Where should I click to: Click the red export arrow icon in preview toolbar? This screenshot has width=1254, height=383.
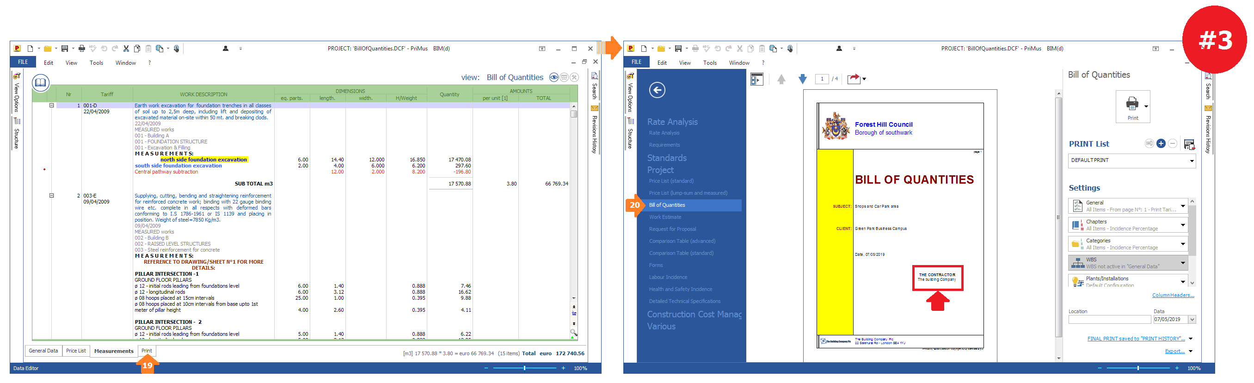pyautogui.click(x=854, y=79)
